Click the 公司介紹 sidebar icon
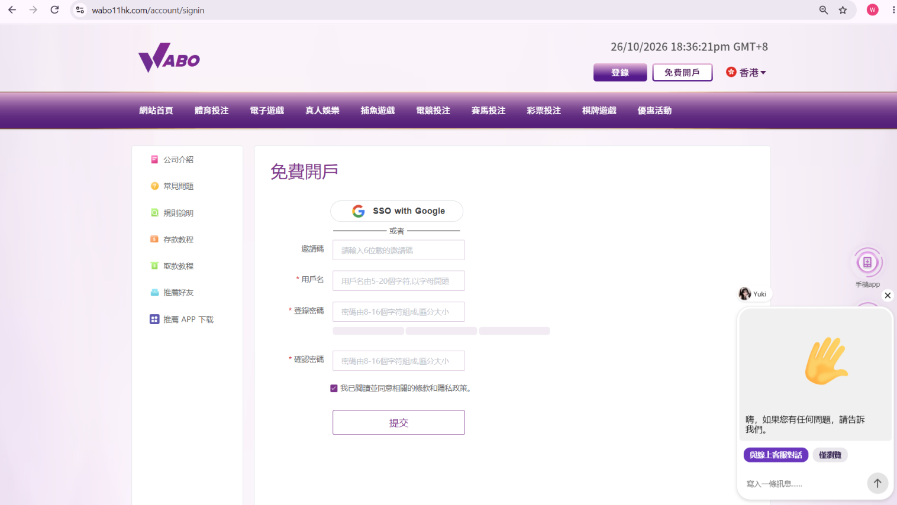This screenshot has height=505, width=897. tap(154, 160)
